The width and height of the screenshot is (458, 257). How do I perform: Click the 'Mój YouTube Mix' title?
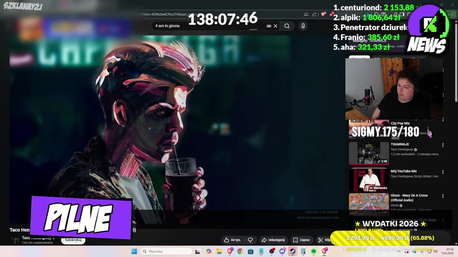coord(404,171)
